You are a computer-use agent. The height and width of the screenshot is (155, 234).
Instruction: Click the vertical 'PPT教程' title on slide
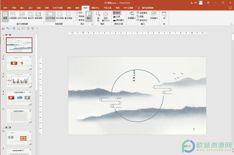[x=134, y=76]
